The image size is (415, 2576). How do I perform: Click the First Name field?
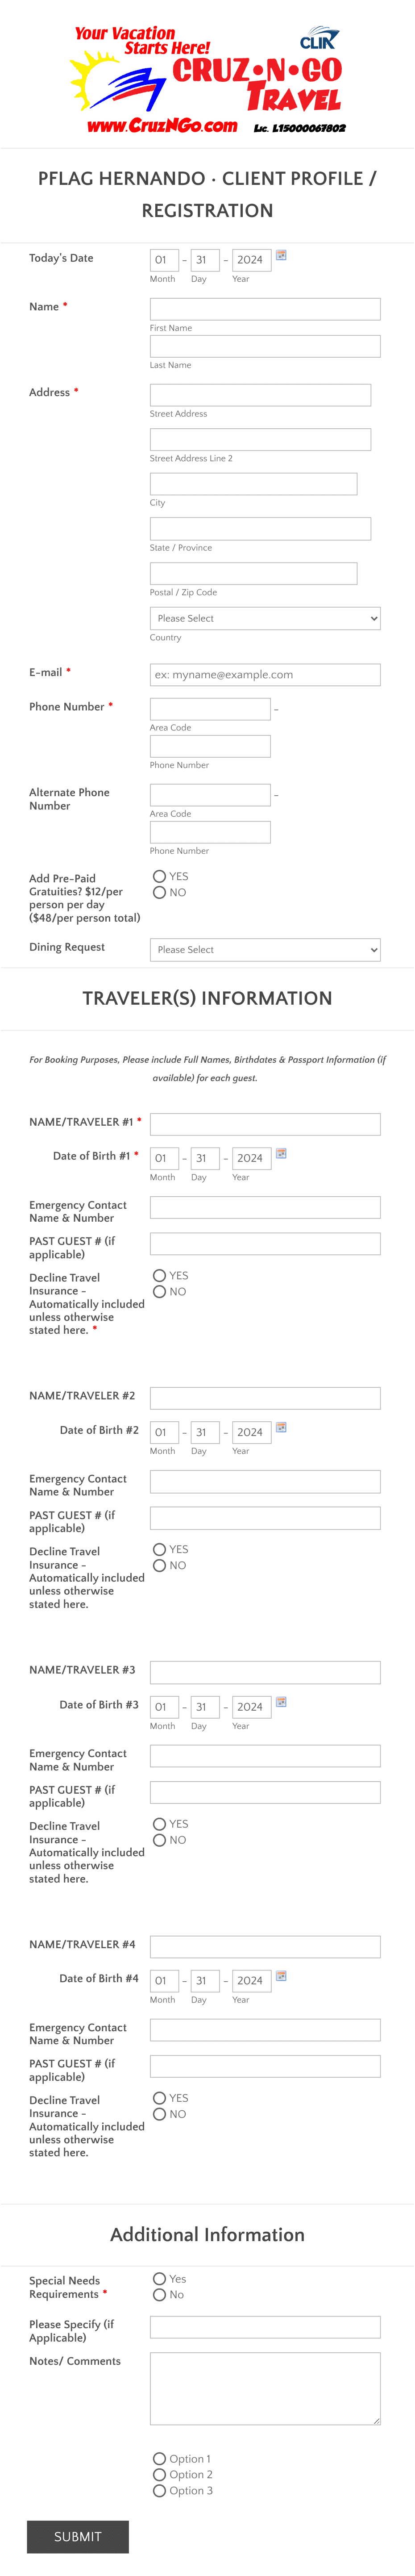(x=265, y=309)
